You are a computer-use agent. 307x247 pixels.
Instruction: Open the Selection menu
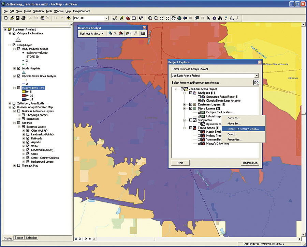38,11
